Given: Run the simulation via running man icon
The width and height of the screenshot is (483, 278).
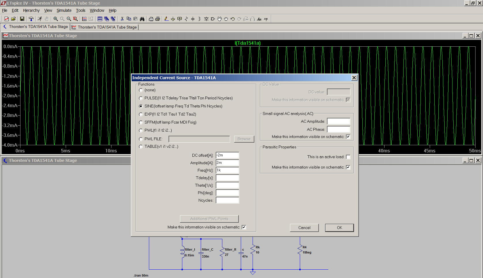Looking at the screenshot, I should coord(40,19).
